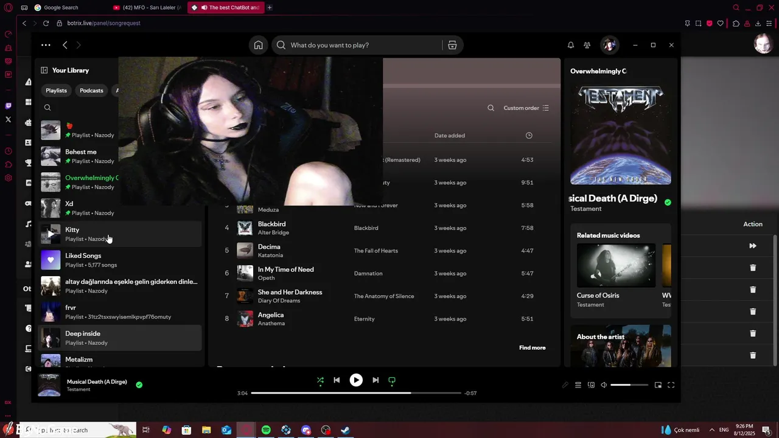Toggle saved checkmark in Now Playing panel
The height and width of the screenshot is (438, 779).
(x=668, y=202)
